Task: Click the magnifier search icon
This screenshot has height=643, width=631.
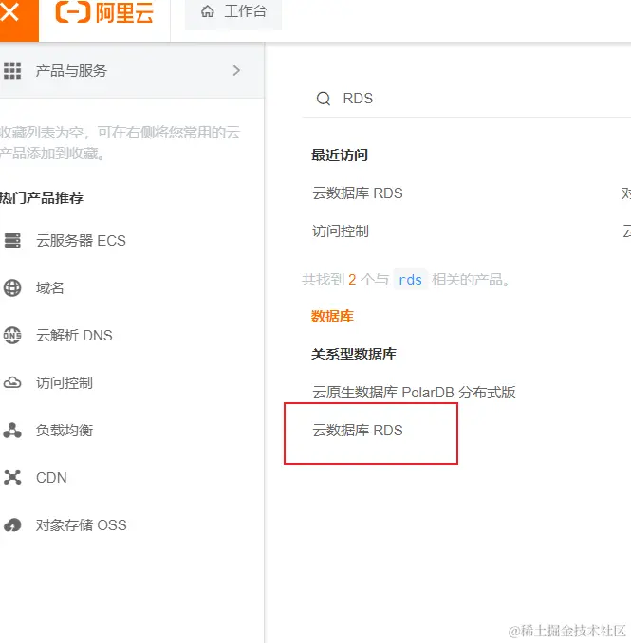Action: (x=324, y=99)
